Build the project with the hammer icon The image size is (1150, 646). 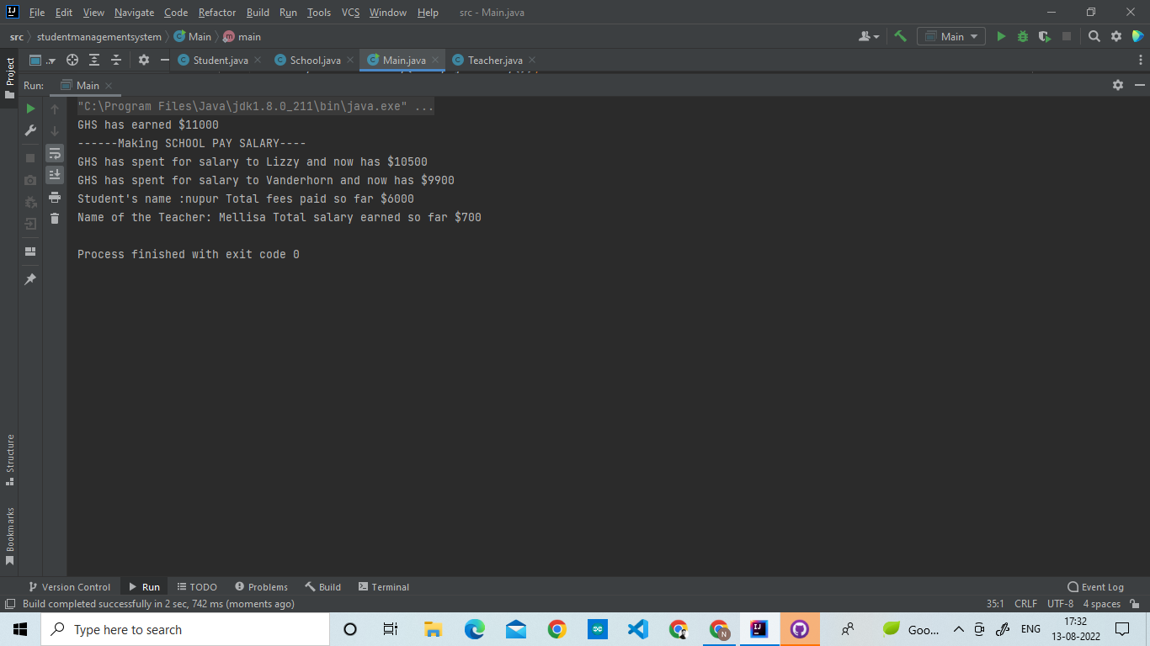(x=899, y=37)
